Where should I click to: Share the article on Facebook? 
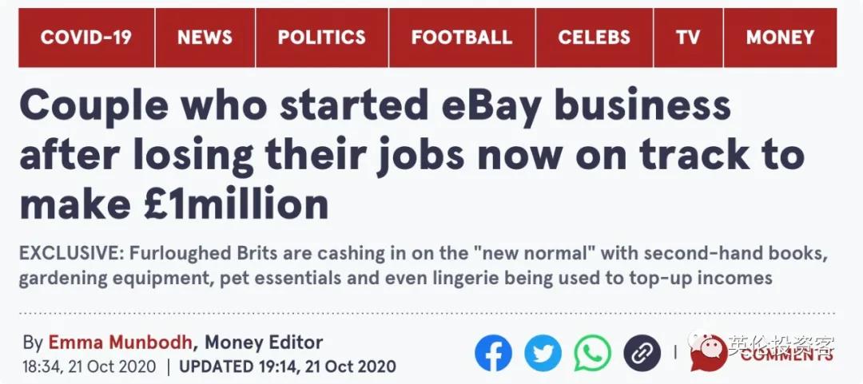click(493, 352)
